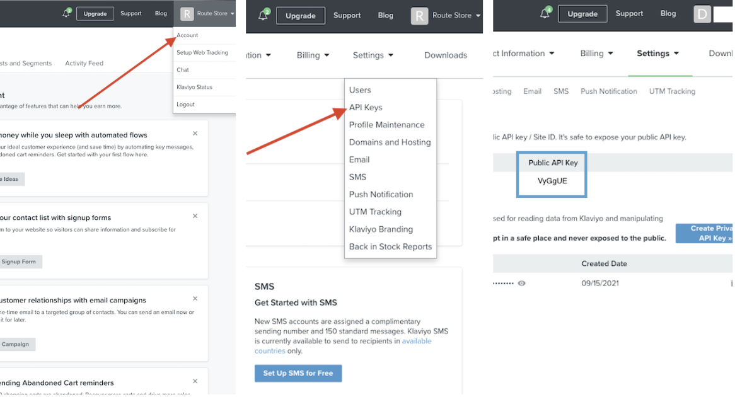
Task: Click the public API key value VyGgUE
Action: tap(552, 181)
